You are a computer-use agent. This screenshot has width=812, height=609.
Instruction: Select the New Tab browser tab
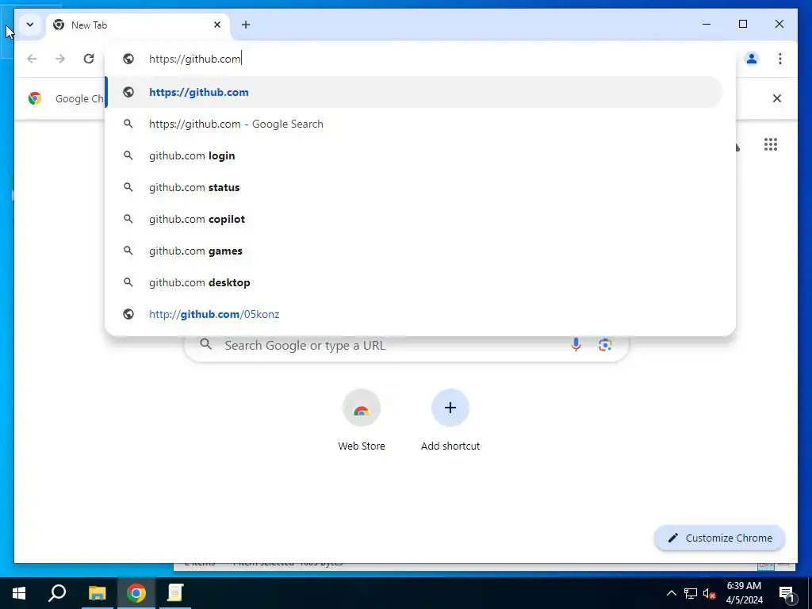(138, 25)
